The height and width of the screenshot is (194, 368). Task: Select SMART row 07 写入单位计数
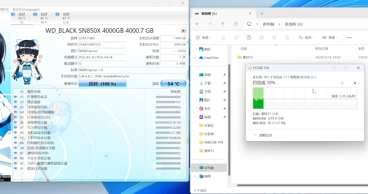click(x=100, y=127)
